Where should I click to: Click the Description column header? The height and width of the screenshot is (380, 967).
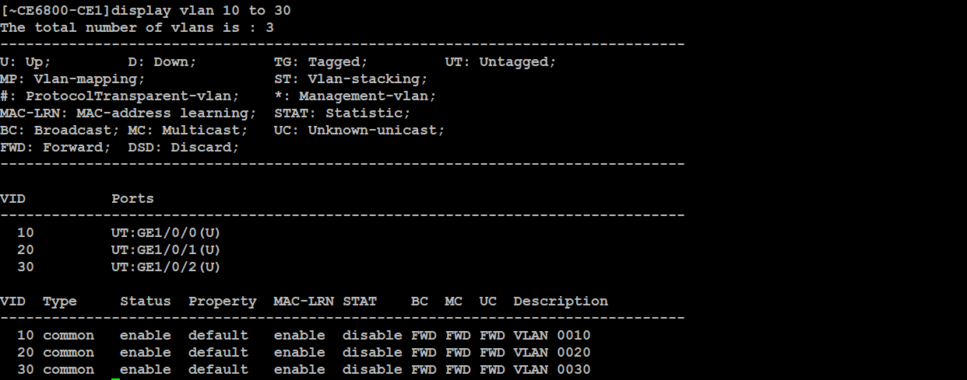click(561, 302)
